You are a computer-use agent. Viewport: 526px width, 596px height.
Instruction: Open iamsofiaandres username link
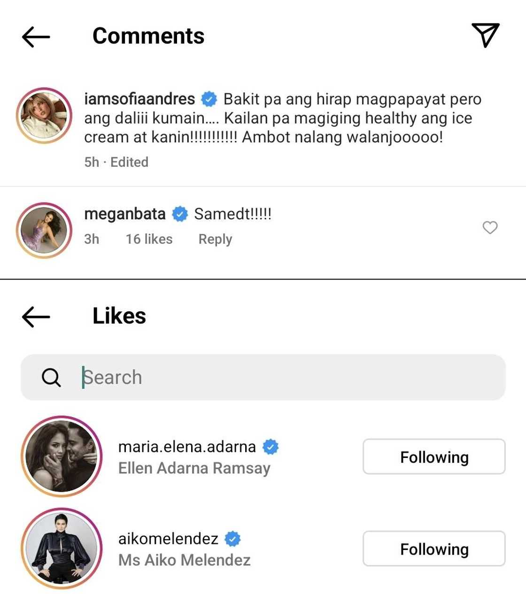139,99
